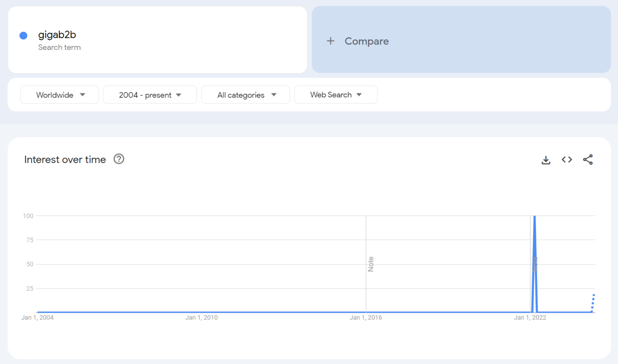Screen dimensions: 618x364
Task: Click the download CSV icon
Action: pyautogui.click(x=546, y=159)
